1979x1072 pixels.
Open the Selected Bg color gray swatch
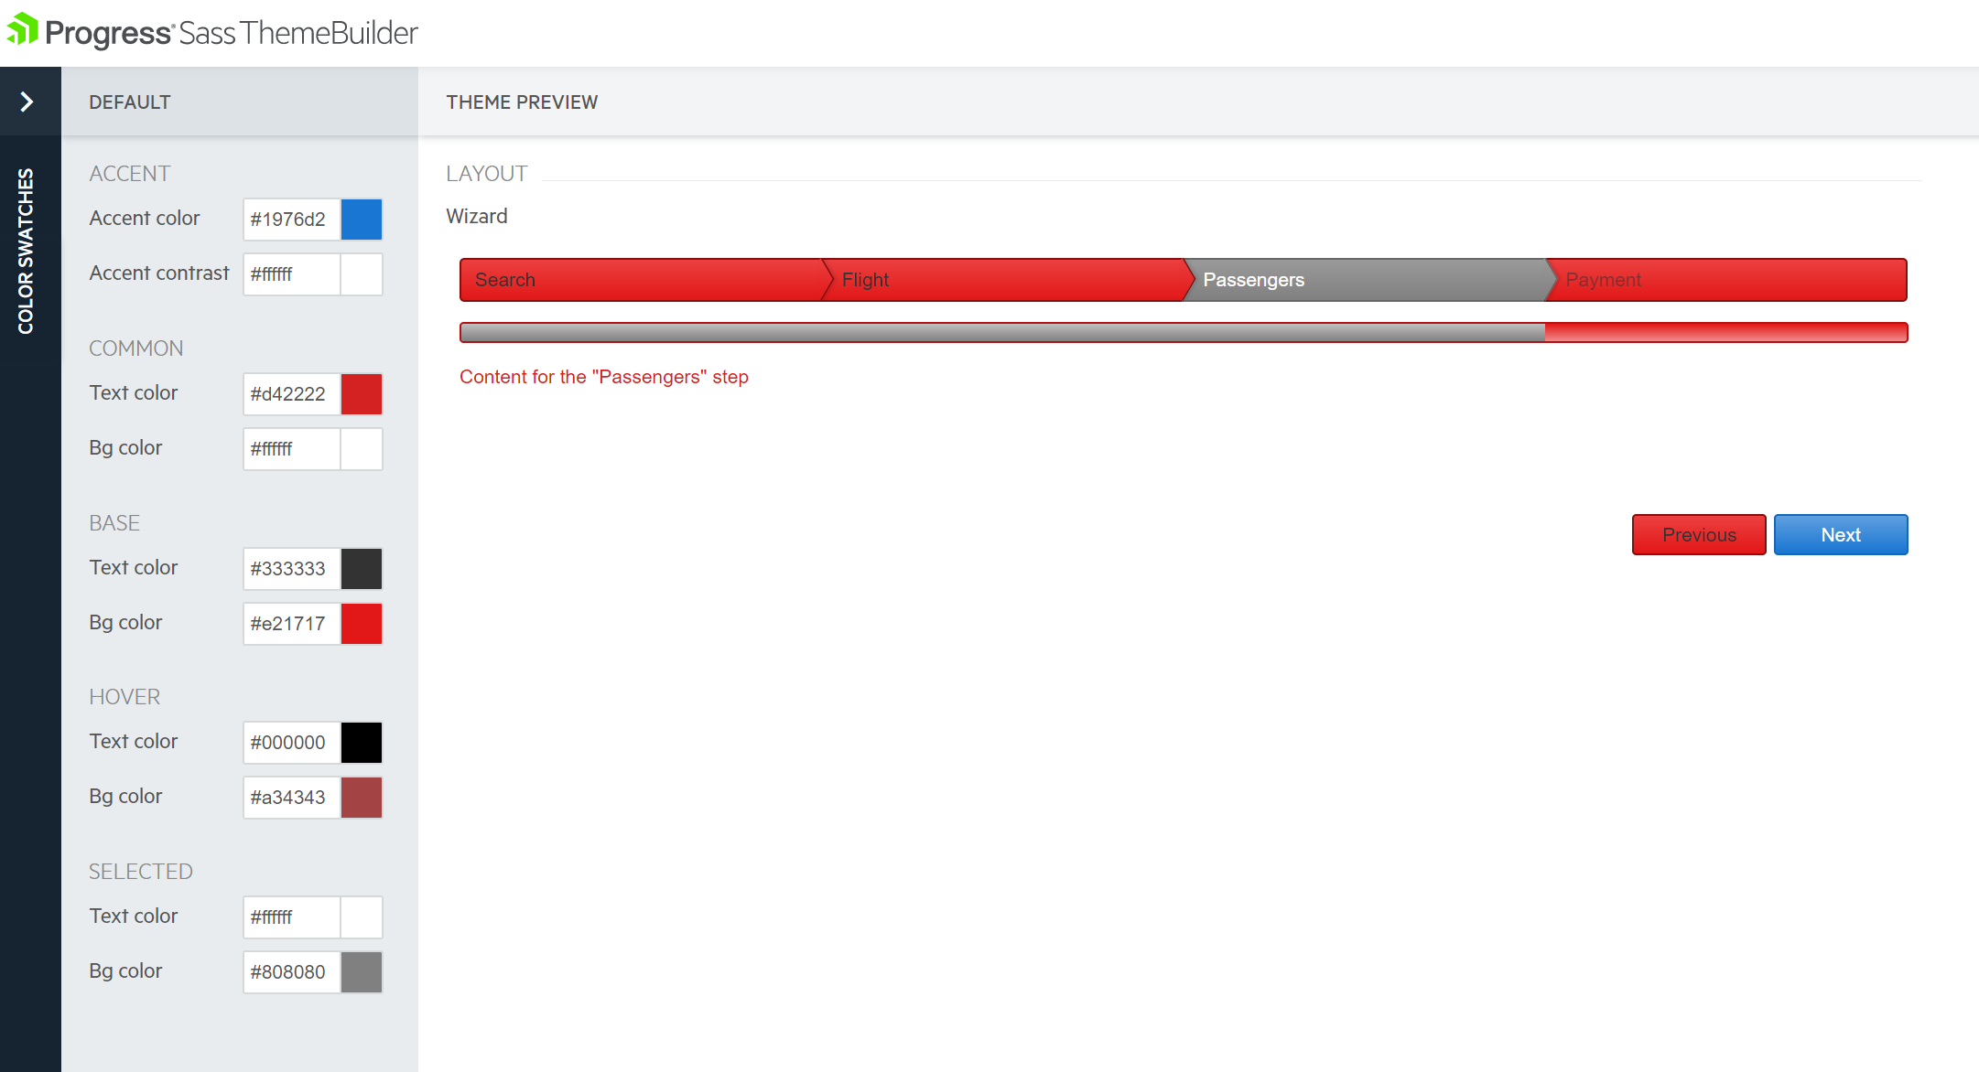click(362, 972)
